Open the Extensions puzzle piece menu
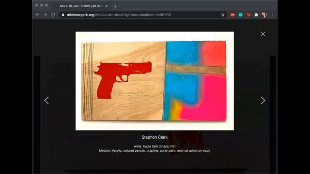This screenshot has width=310, height=174. coord(256,15)
